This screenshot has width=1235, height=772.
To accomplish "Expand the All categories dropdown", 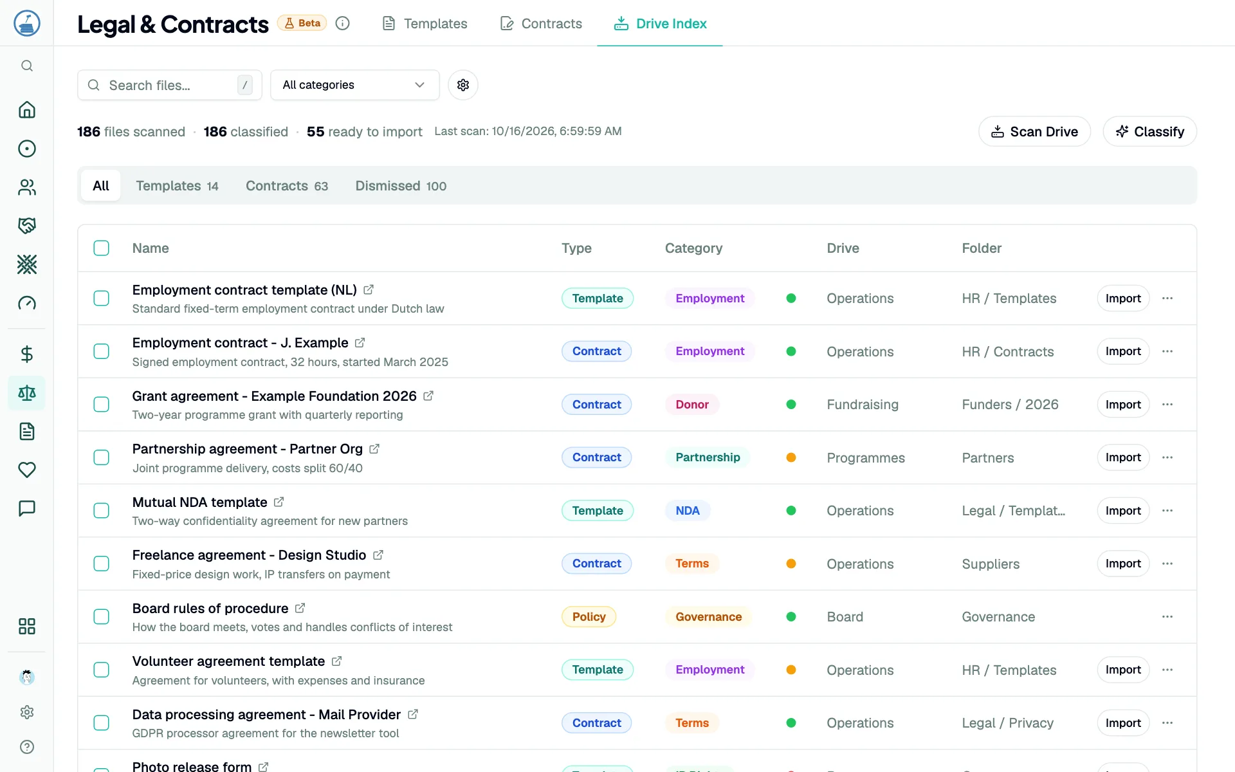I will tap(355, 85).
